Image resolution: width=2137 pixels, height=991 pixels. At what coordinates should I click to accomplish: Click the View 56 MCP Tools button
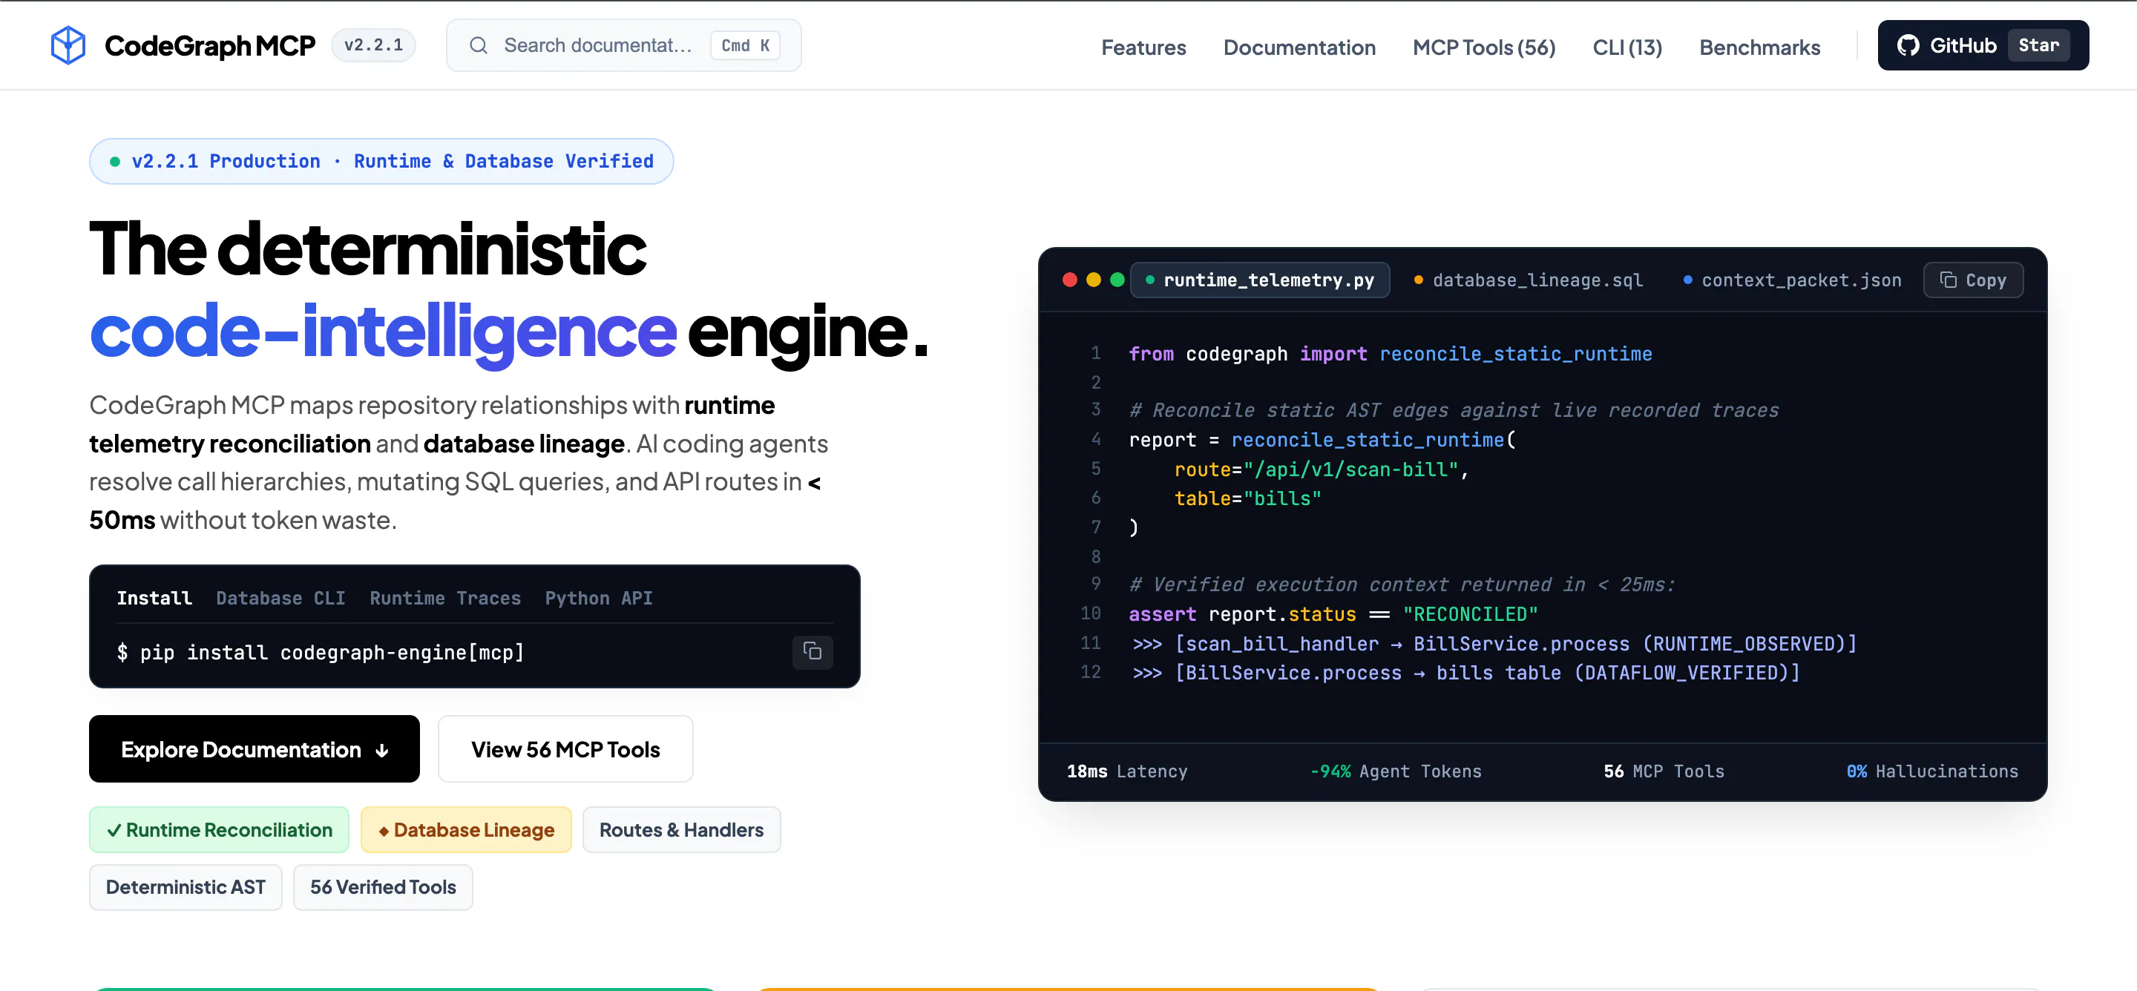pos(565,749)
